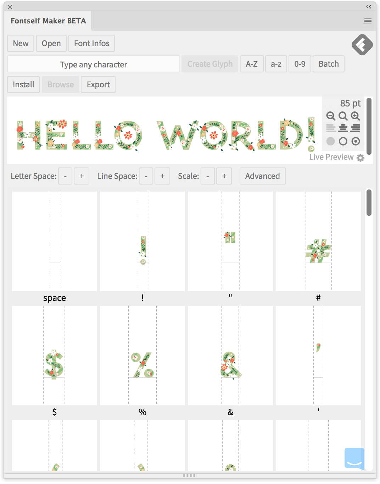The image size is (380, 484).
Task: Open Advanced options
Action: (262, 176)
